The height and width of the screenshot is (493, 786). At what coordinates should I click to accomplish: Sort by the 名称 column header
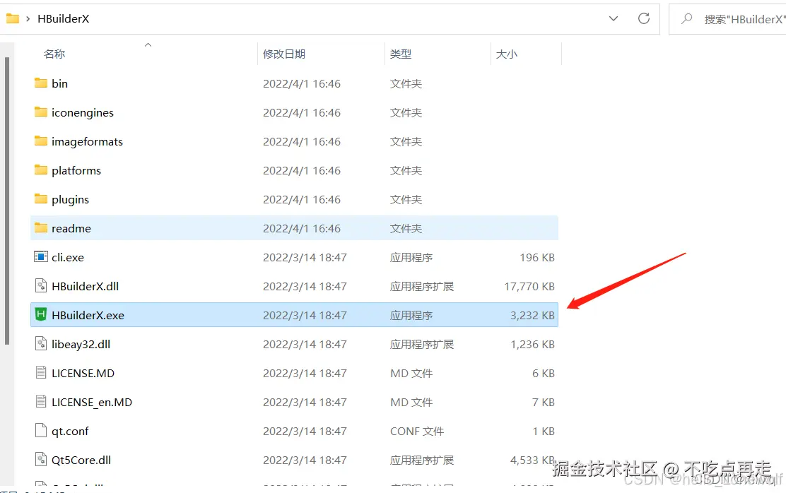tap(54, 54)
